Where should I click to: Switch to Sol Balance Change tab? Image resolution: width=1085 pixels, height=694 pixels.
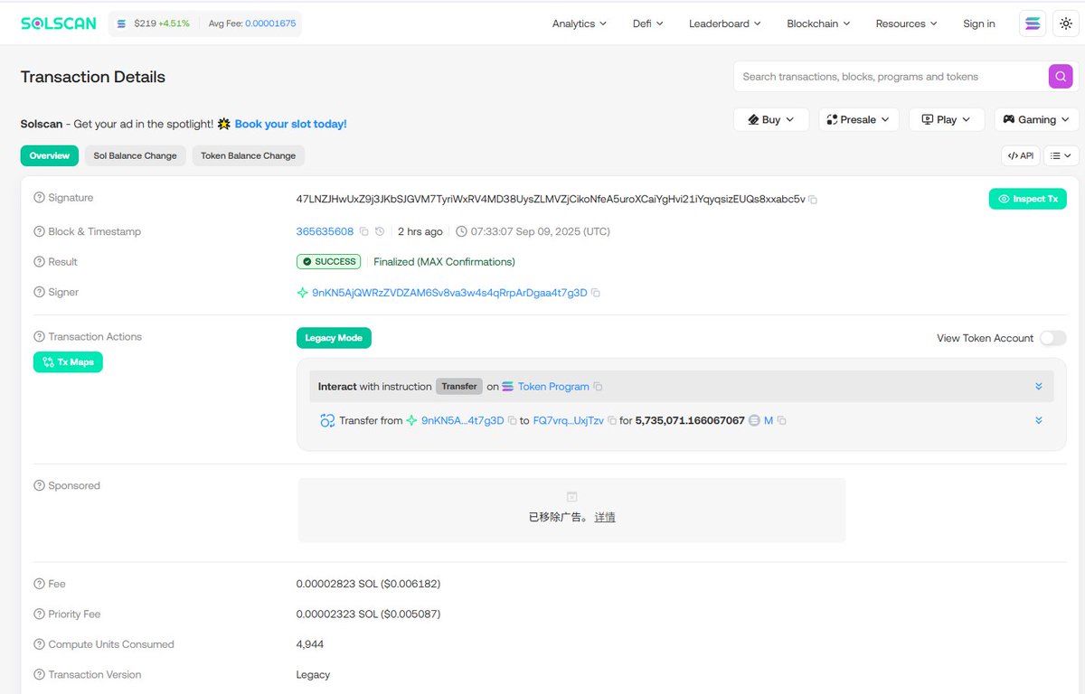[x=136, y=155]
